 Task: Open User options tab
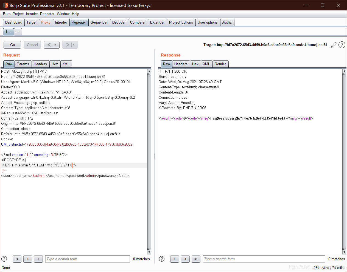[x=208, y=22]
